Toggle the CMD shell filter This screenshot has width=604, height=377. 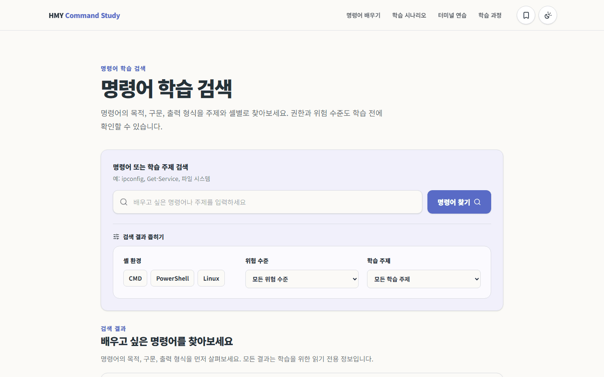tap(135, 278)
